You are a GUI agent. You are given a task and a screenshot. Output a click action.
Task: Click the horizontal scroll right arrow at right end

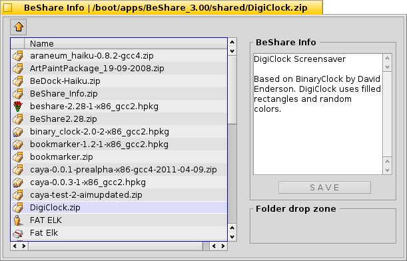click(x=222, y=246)
